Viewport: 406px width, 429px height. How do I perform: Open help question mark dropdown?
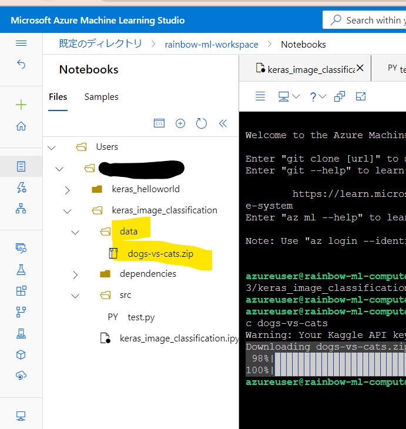pyautogui.click(x=318, y=96)
